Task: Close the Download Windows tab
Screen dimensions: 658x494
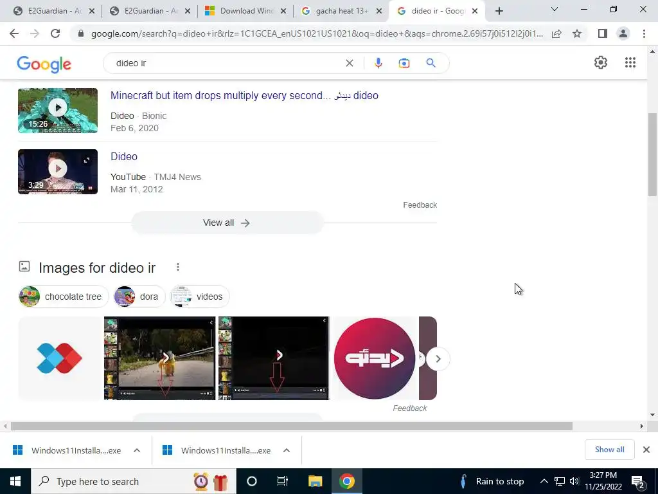Action: (x=283, y=11)
